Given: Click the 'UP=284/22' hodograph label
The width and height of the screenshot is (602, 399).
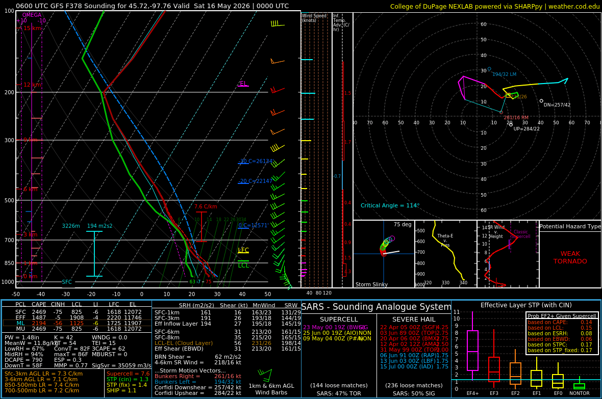Looking at the screenshot, I should pos(526,129).
